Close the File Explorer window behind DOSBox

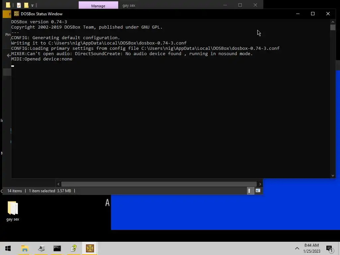point(255,5)
